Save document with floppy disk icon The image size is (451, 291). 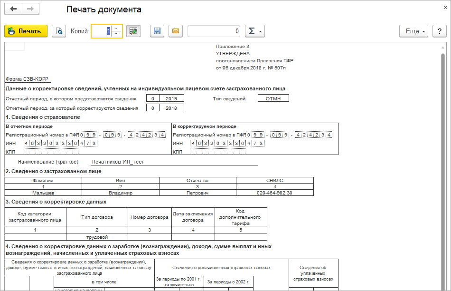(x=157, y=31)
